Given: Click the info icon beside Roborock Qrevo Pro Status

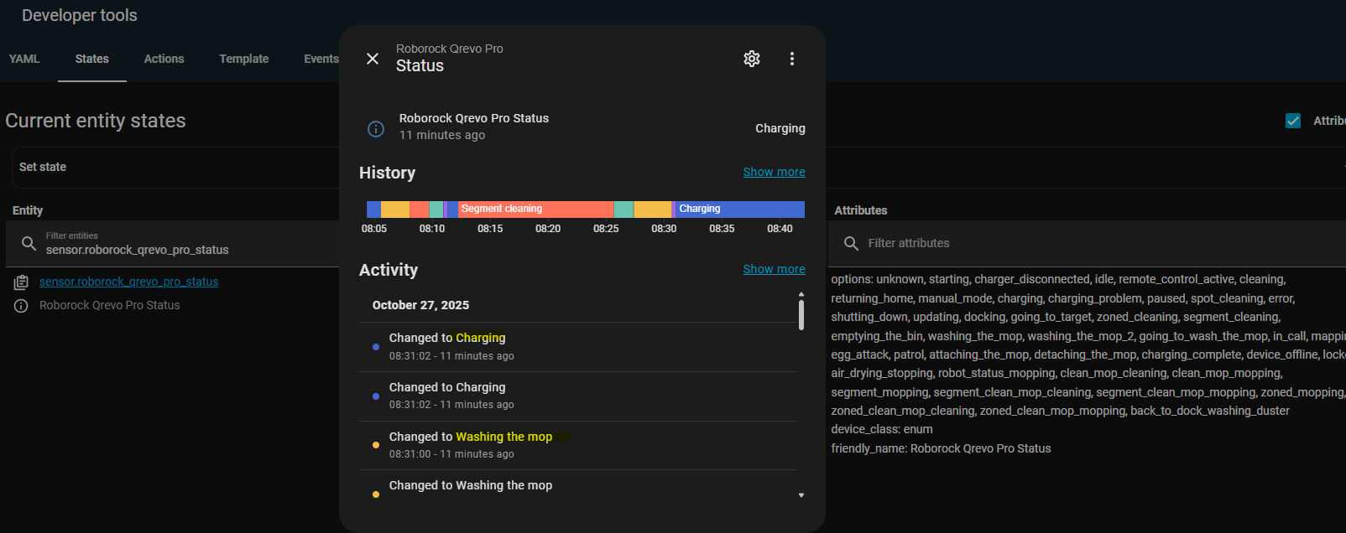Looking at the screenshot, I should point(376,128).
